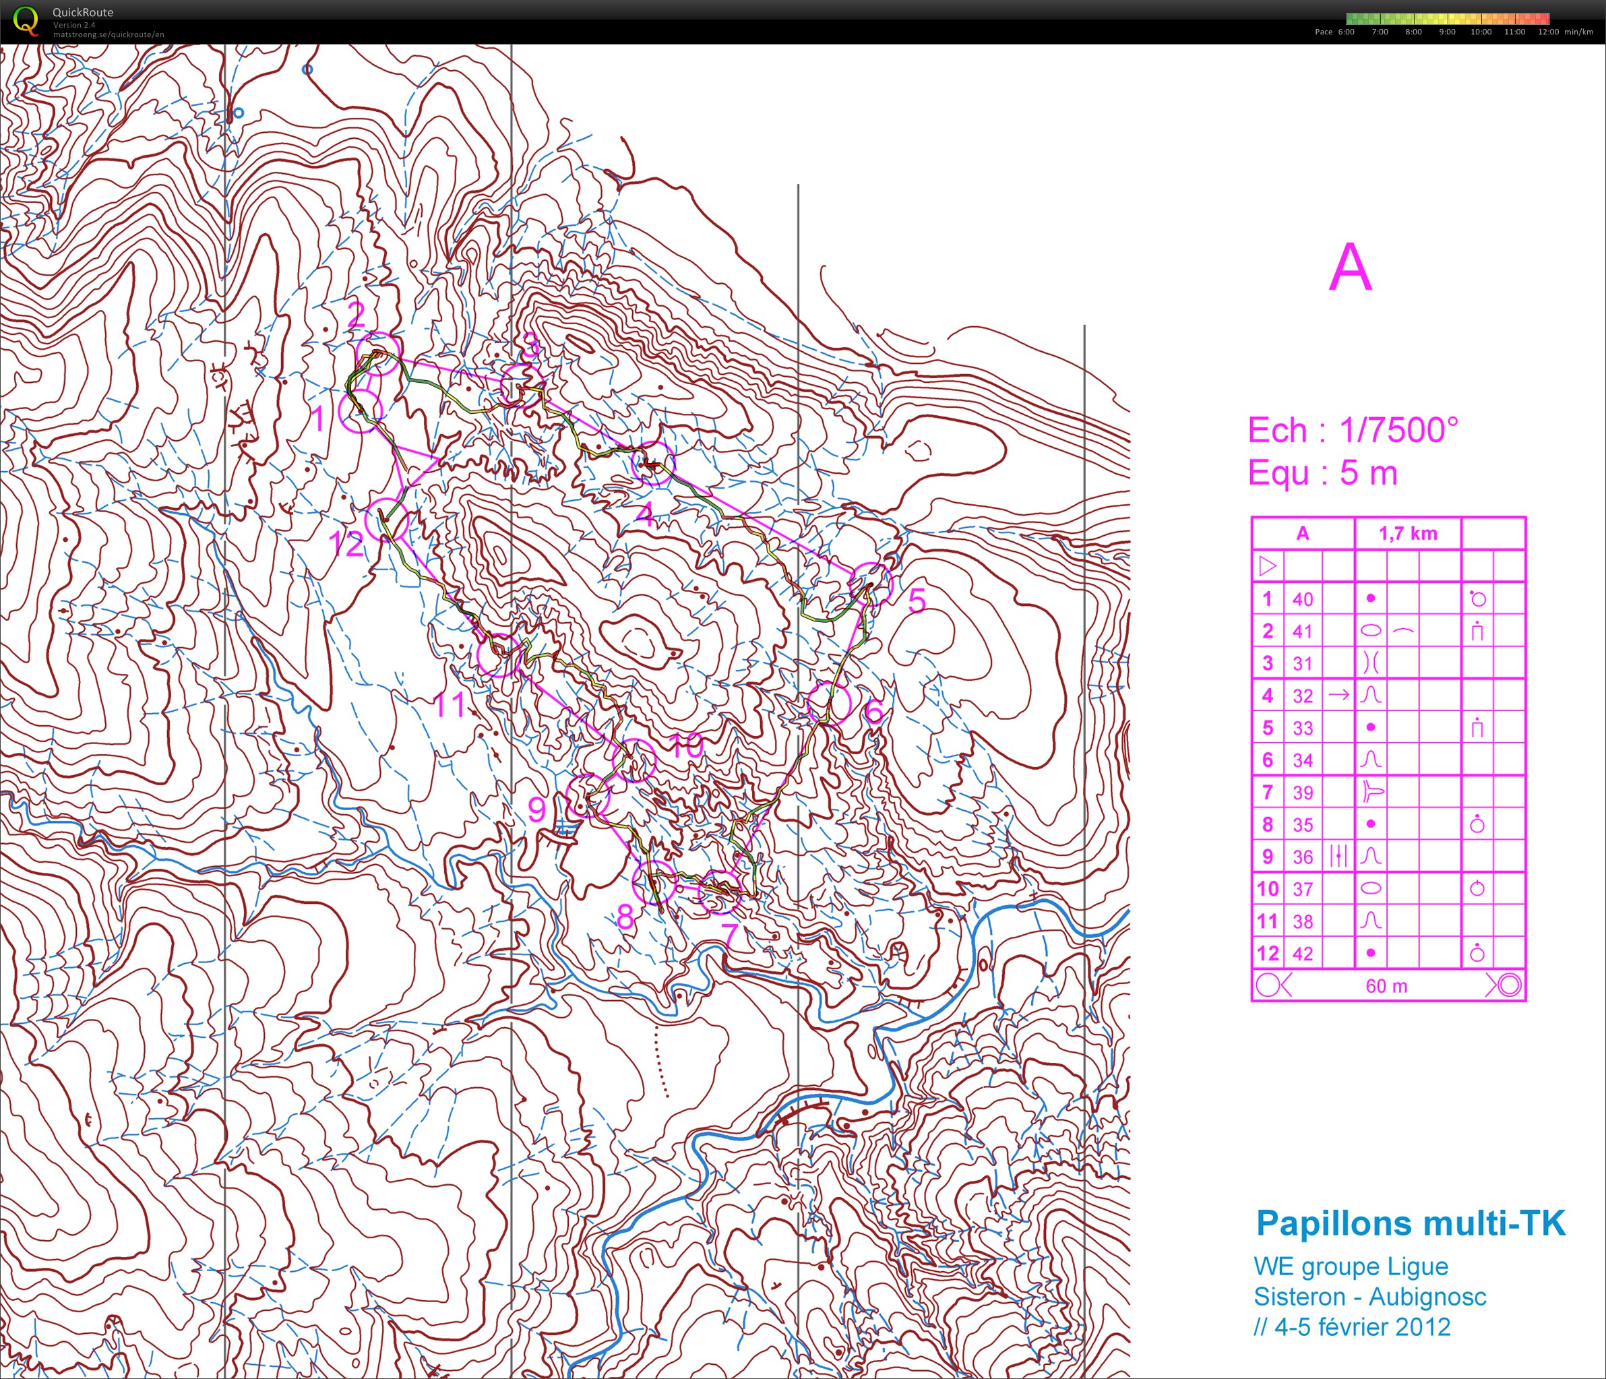Click the boulder dot symbol in row 5

[1370, 727]
